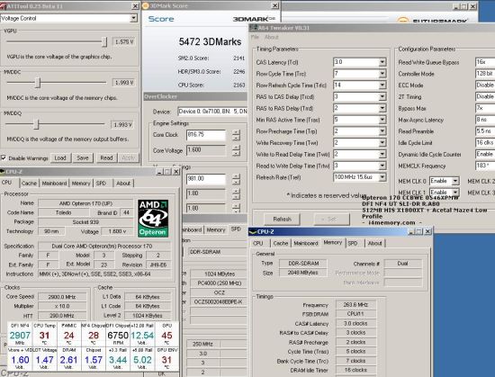Open the Refresh Rate (Tref) dropdown
The height and width of the screenshot is (377, 495).
click(382, 177)
